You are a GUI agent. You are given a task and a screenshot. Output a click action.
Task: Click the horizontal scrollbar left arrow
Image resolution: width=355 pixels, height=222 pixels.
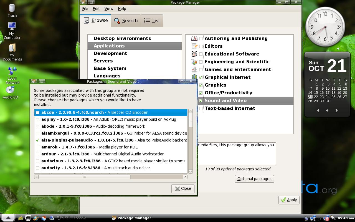click(36, 177)
